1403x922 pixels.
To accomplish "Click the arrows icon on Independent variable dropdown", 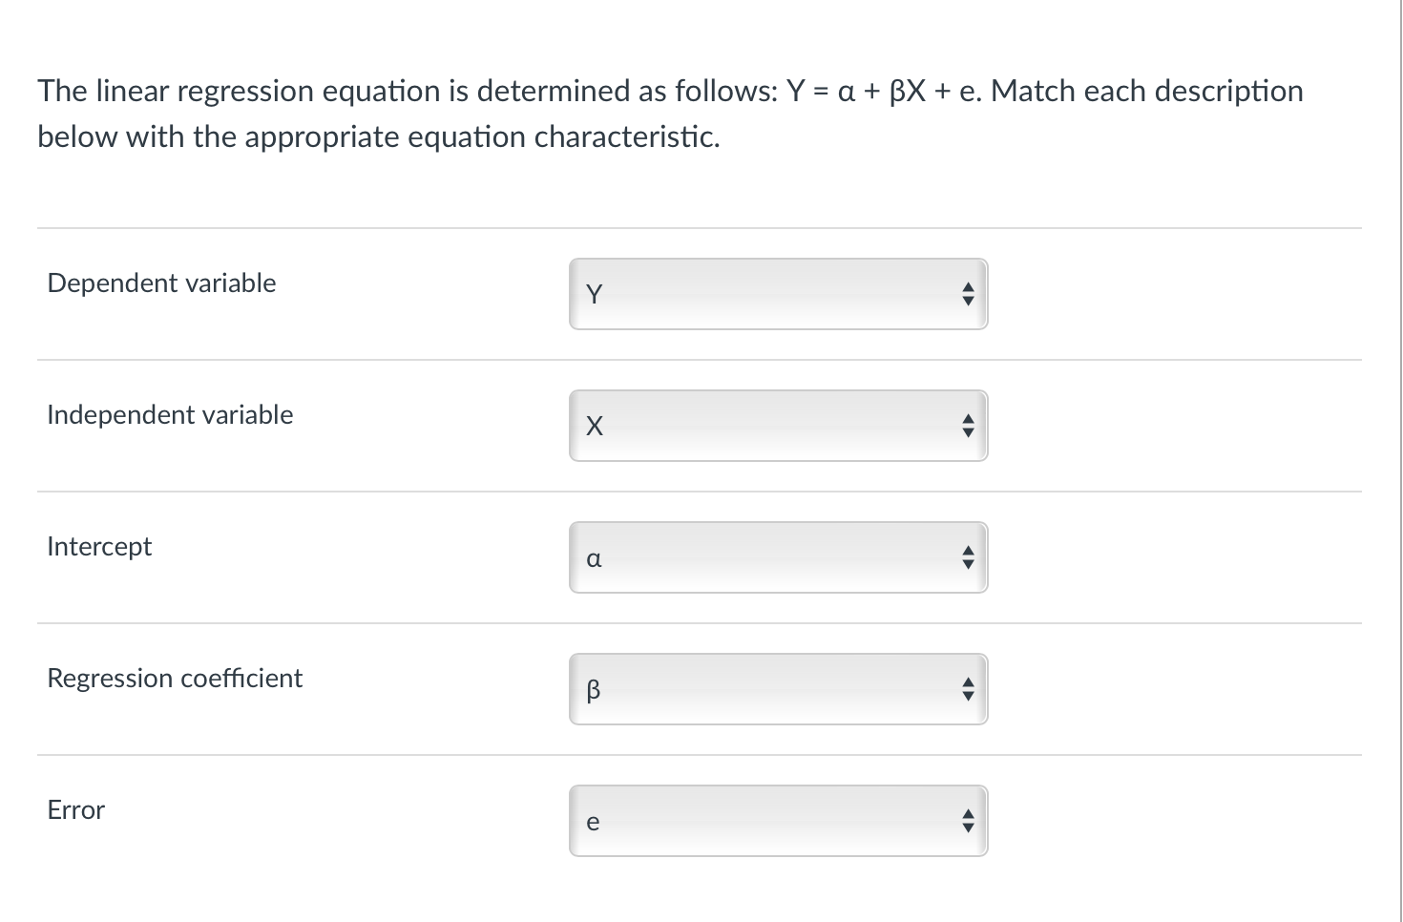I will 968,427.
